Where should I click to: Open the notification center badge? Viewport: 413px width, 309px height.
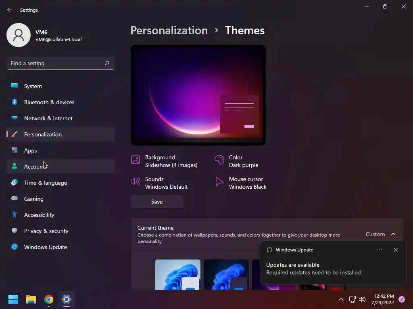402,299
